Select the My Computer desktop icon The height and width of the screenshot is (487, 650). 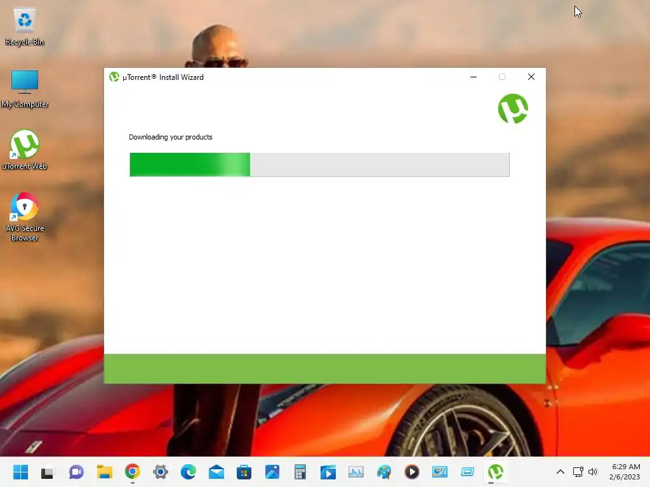click(x=25, y=89)
